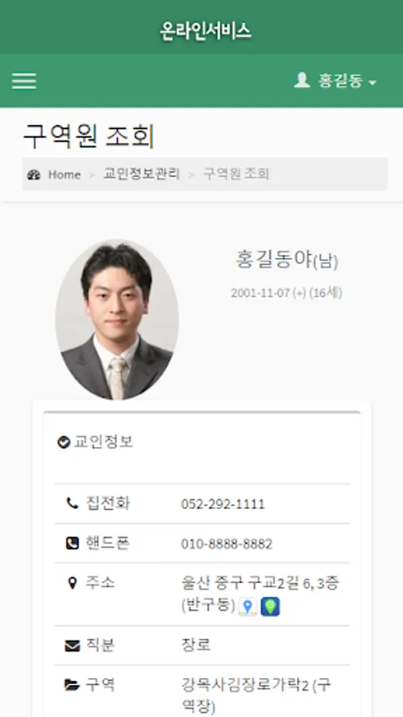Click the dashboard icon before Home
Viewport: 403px width, 717px height.
tap(33, 174)
